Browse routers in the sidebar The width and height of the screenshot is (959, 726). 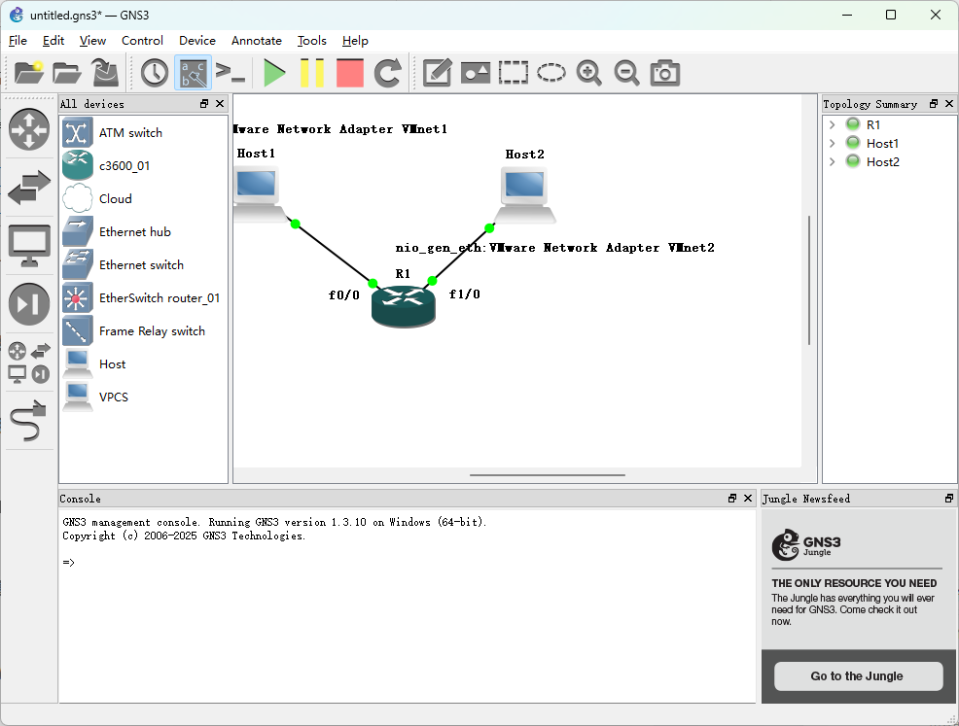(x=29, y=129)
